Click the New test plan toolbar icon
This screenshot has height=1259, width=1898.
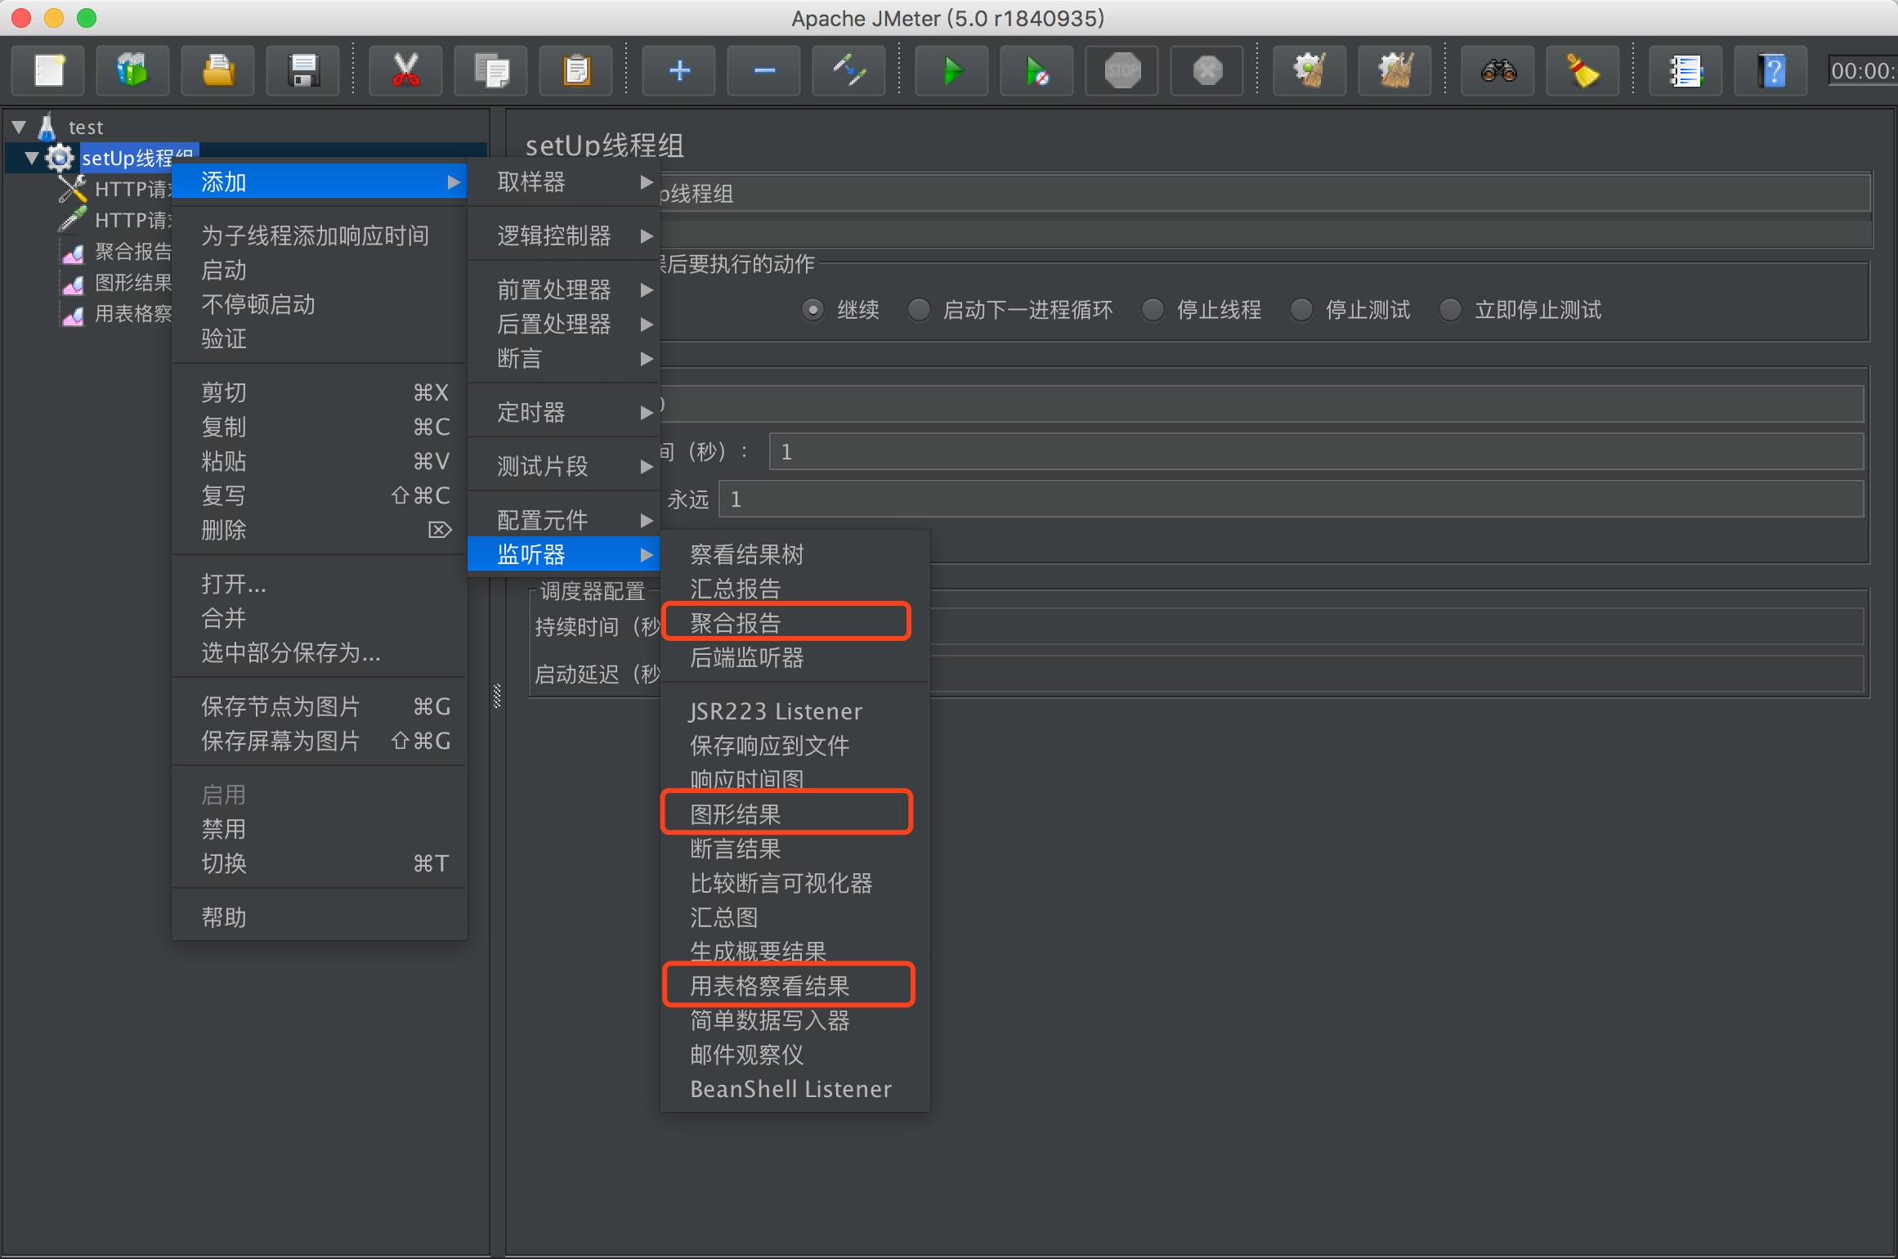(x=49, y=70)
